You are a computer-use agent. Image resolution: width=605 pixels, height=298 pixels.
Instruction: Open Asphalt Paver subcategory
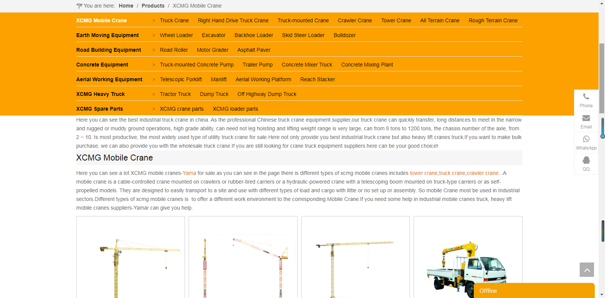(254, 50)
